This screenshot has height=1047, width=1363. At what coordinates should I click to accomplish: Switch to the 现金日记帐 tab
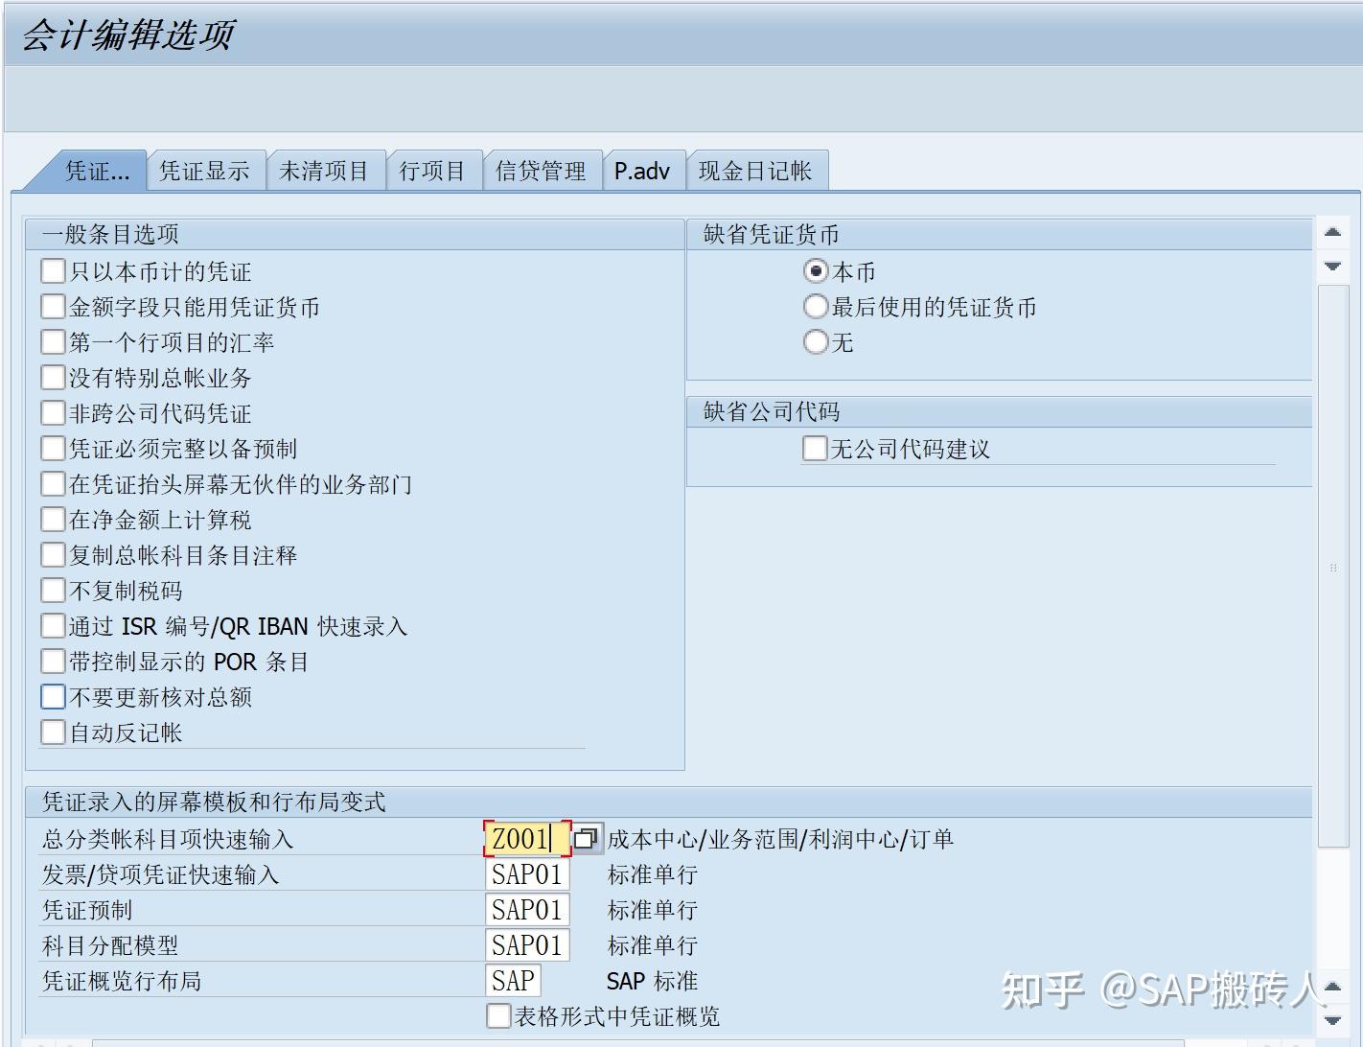click(x=756, y=171)
